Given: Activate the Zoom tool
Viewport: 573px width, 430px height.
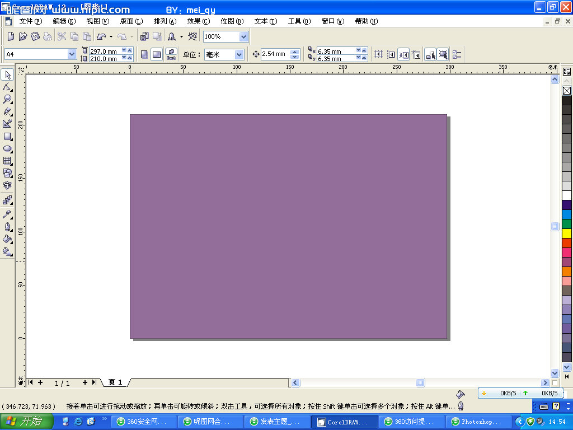Looking at the screenshot, I should coord(8,100).
